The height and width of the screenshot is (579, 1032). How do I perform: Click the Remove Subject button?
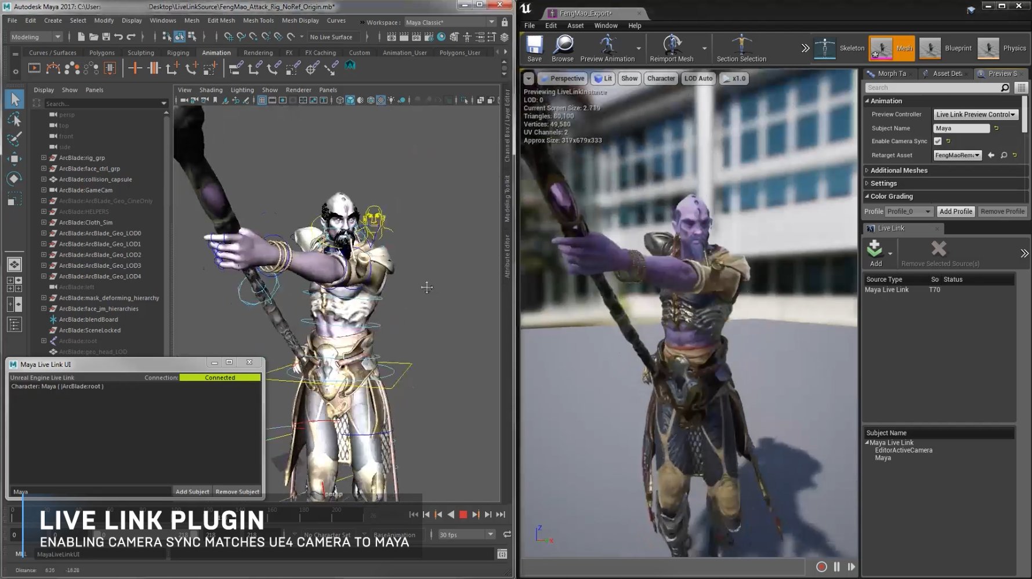coord(237,491)
